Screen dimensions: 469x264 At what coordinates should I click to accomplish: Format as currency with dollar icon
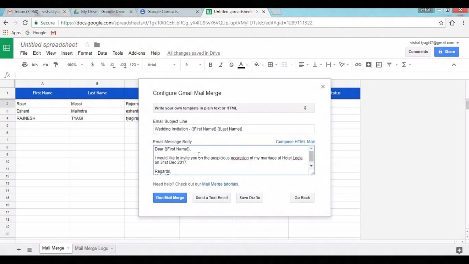[x=92, y=65]
